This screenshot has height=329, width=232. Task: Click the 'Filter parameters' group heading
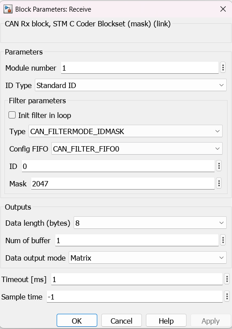coord(37,101)
